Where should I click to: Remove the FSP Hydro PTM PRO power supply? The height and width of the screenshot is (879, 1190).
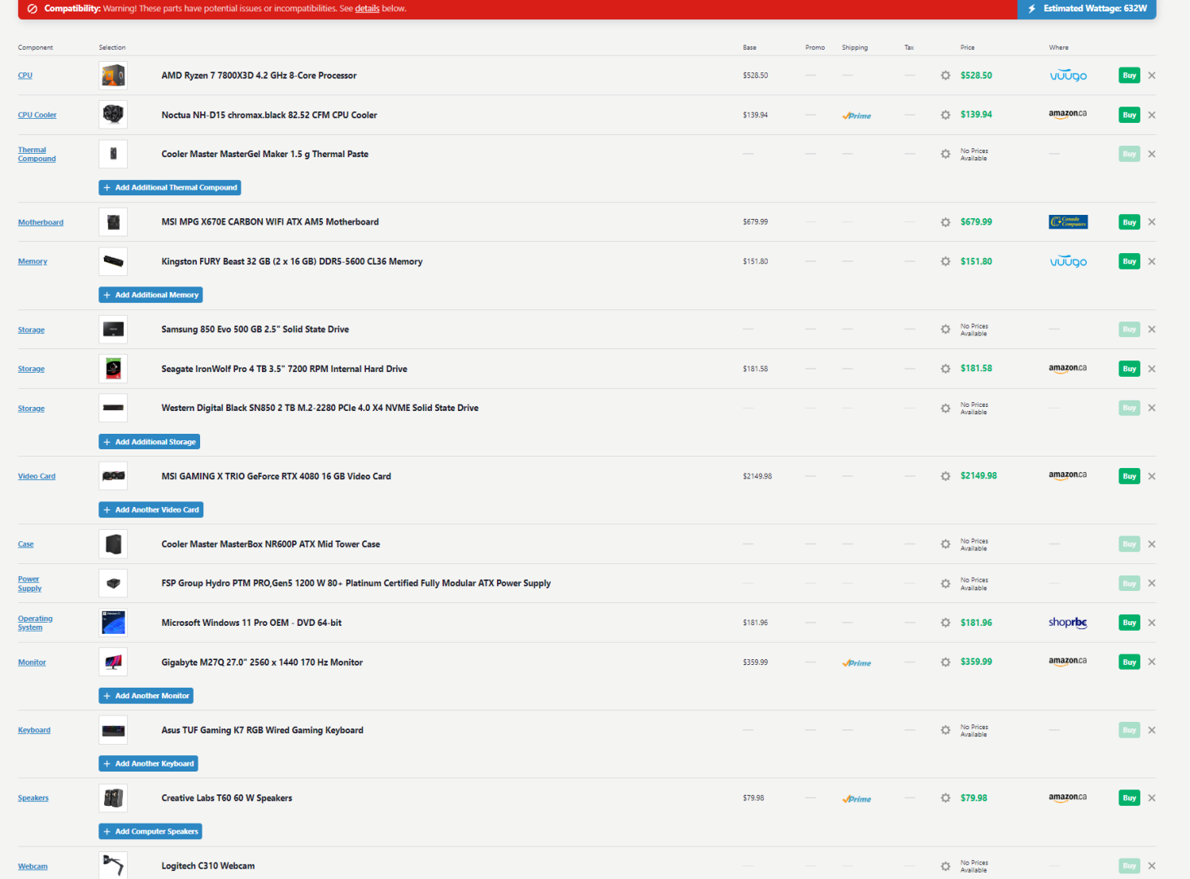coord(1152,584)
